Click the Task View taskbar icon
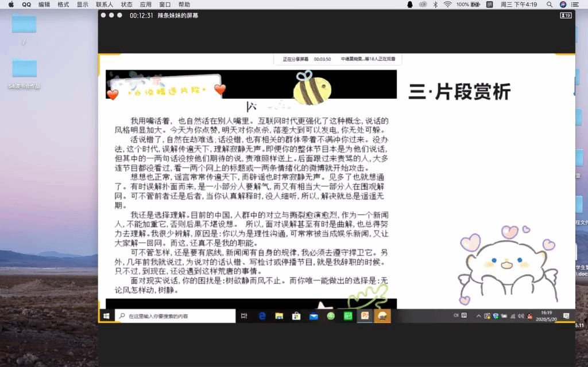588x367 pixels. (x=244, y=316)
